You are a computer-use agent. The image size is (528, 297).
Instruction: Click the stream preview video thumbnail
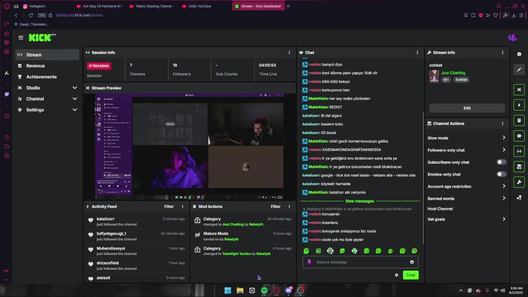(189, 146)
